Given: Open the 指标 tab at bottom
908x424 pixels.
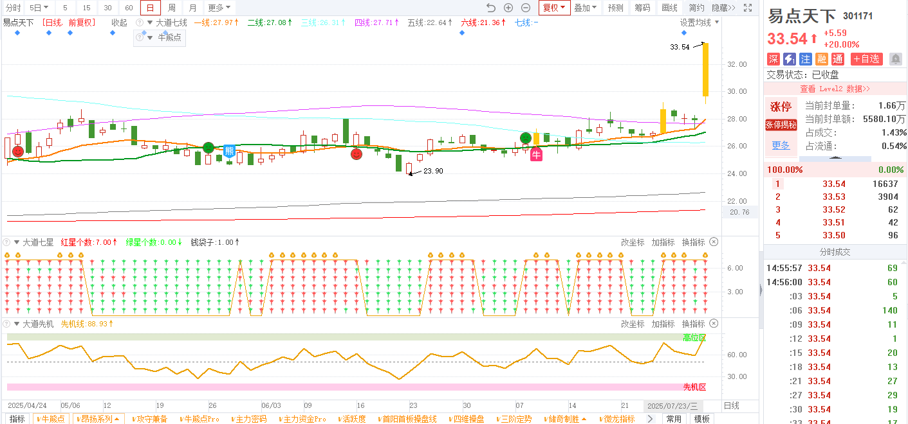Looking at the screenshot, I should 17,419.
